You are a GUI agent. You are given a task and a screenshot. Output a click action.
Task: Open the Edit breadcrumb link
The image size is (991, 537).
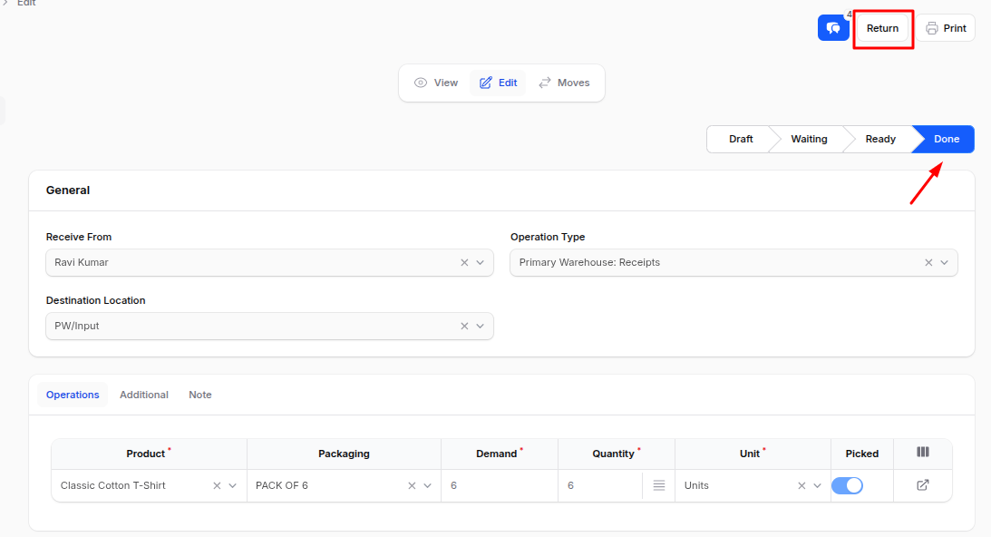(x=26, y=5)
